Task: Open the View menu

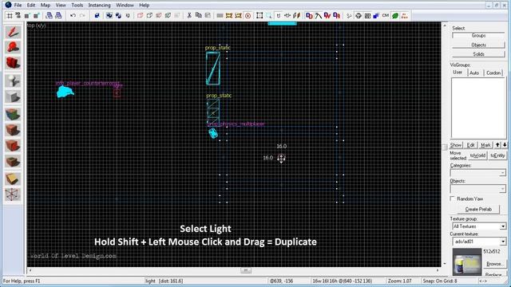Action: click(61, 6)
